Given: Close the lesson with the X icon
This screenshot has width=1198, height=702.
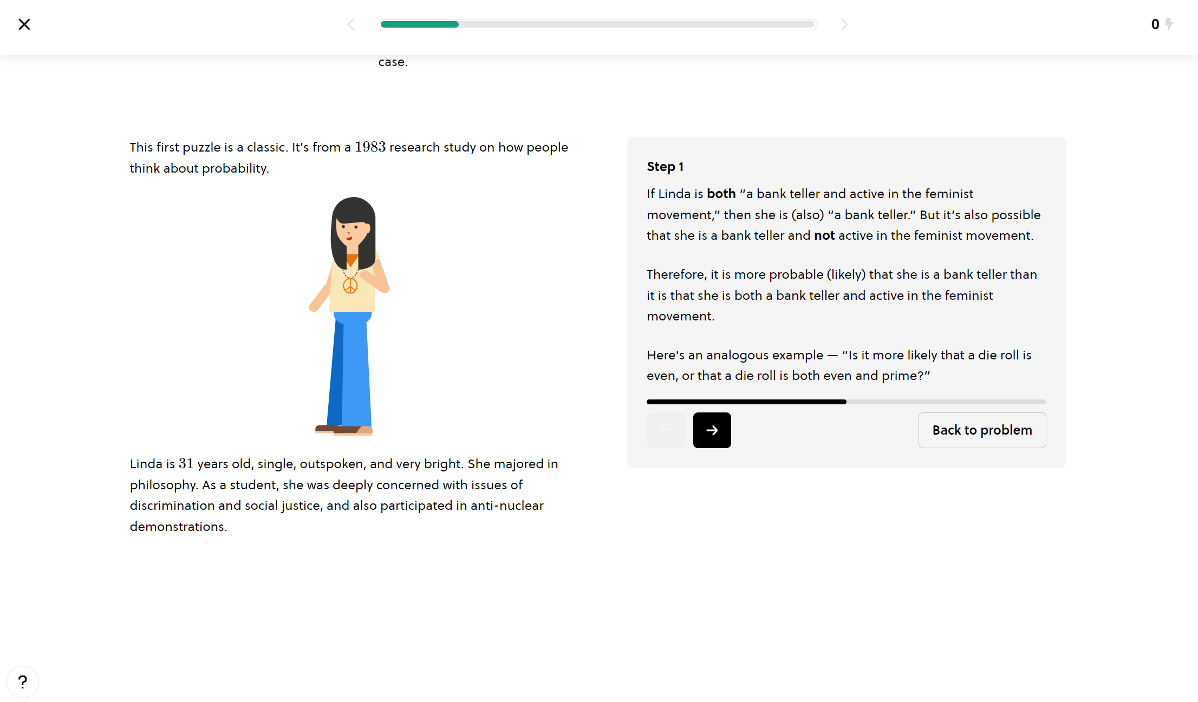Looking at the screenshot, I should point(24,24).
